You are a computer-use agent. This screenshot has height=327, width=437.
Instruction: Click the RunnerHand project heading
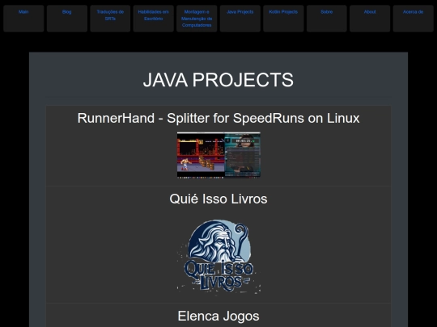(218, 118)
